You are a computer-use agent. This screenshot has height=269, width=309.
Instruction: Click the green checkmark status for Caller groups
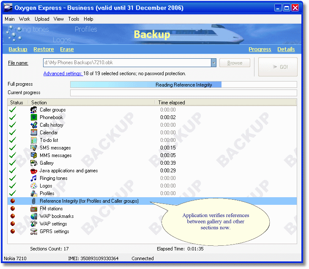tap(13, 110)
